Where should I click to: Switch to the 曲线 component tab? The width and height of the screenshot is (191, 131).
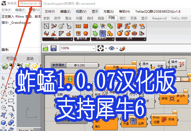(90, 18)
